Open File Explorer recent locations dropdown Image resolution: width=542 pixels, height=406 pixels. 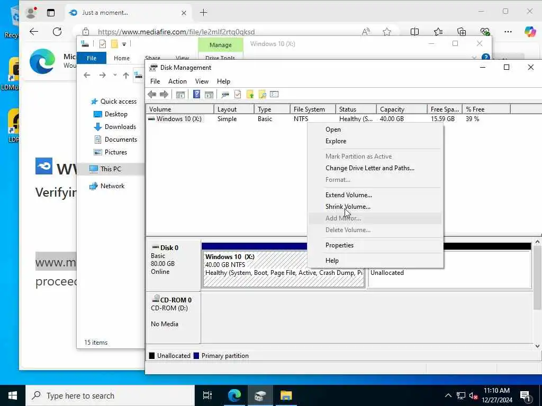tap(115, 75)
